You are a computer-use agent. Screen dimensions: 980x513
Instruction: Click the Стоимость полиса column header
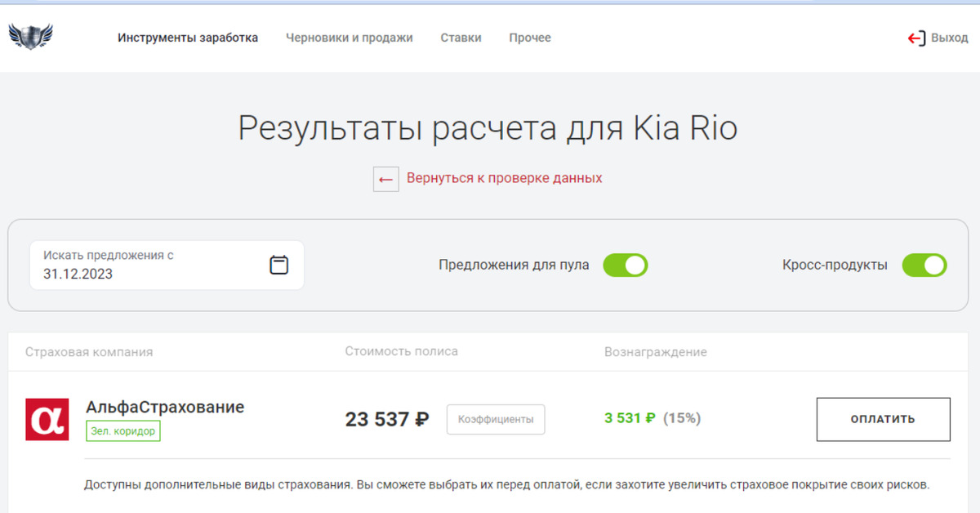tap(401, 351)
